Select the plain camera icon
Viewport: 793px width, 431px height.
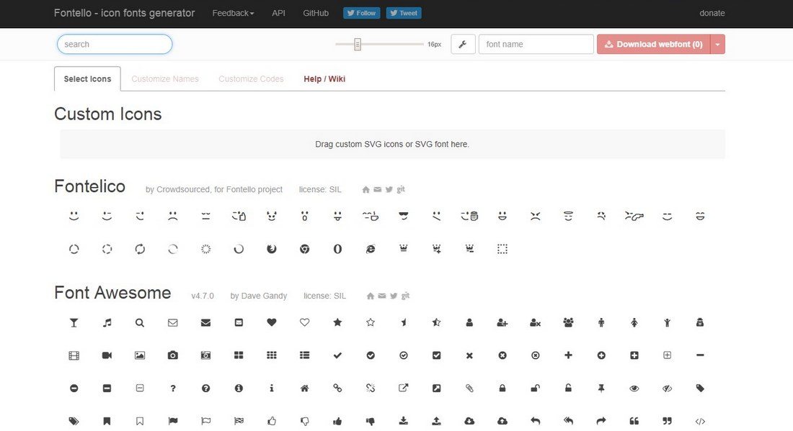(172, 355)
